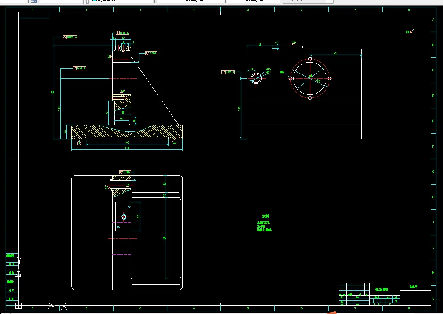
Task: Click the top cell of the left margin stamp
Action: (12, 256)
